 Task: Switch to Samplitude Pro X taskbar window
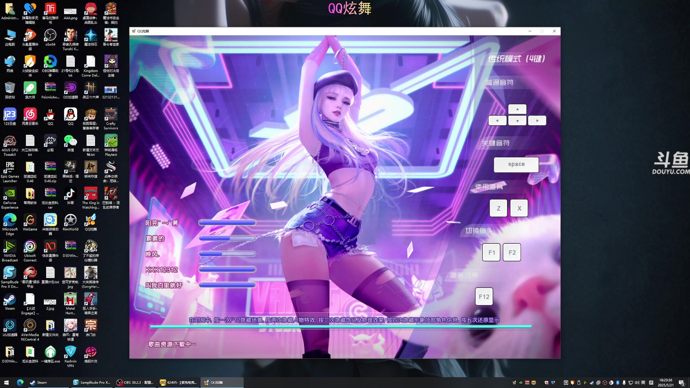(x=92, y=382)
